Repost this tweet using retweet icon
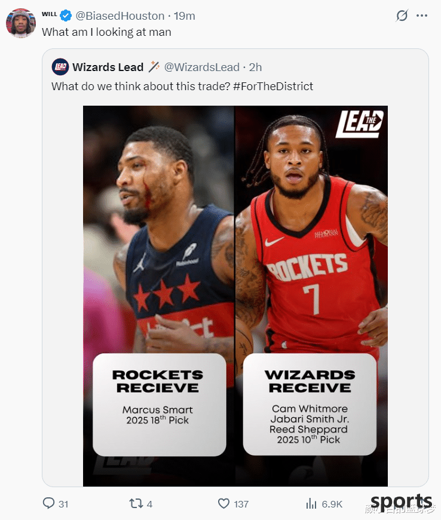Viewport: 441px width, 520px height. coord(136,503)
